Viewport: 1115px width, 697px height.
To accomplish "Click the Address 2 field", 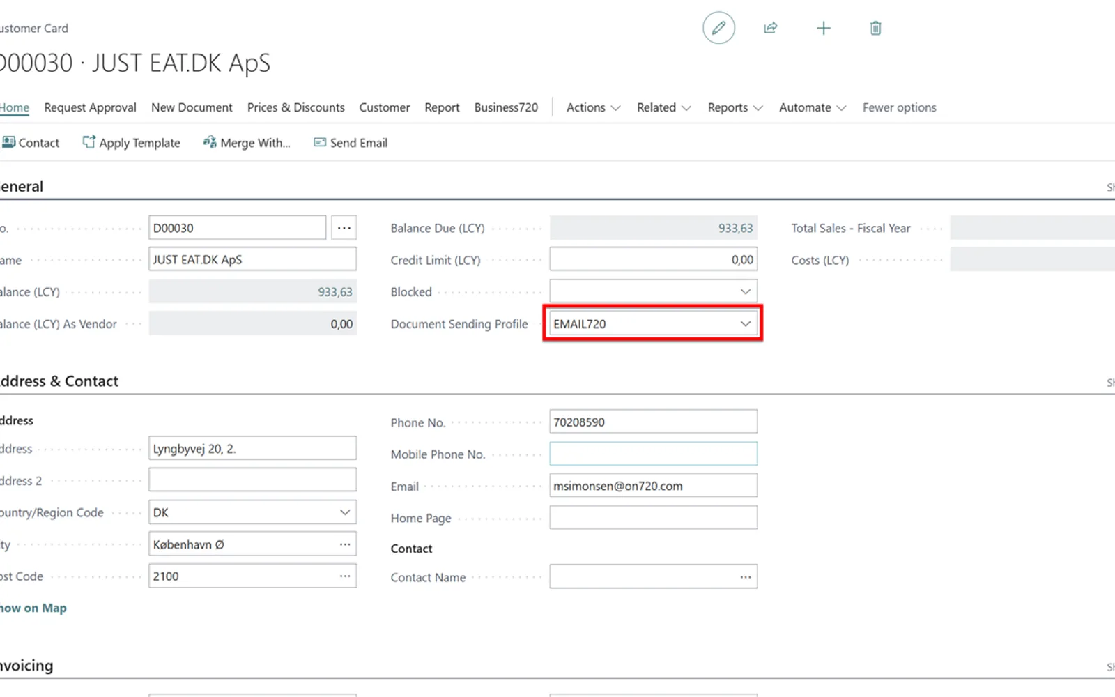I will point(252,480).
